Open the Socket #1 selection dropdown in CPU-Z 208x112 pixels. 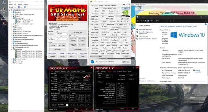click(x=63, y=105)
